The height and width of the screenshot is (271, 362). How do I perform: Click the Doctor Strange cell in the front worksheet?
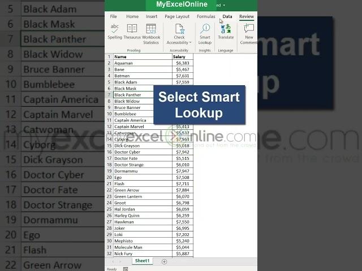point(143,165)
